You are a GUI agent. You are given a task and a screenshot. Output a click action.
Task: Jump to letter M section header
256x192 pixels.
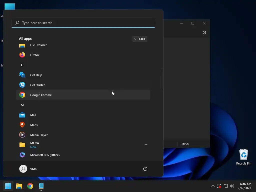tap(22, 105)
